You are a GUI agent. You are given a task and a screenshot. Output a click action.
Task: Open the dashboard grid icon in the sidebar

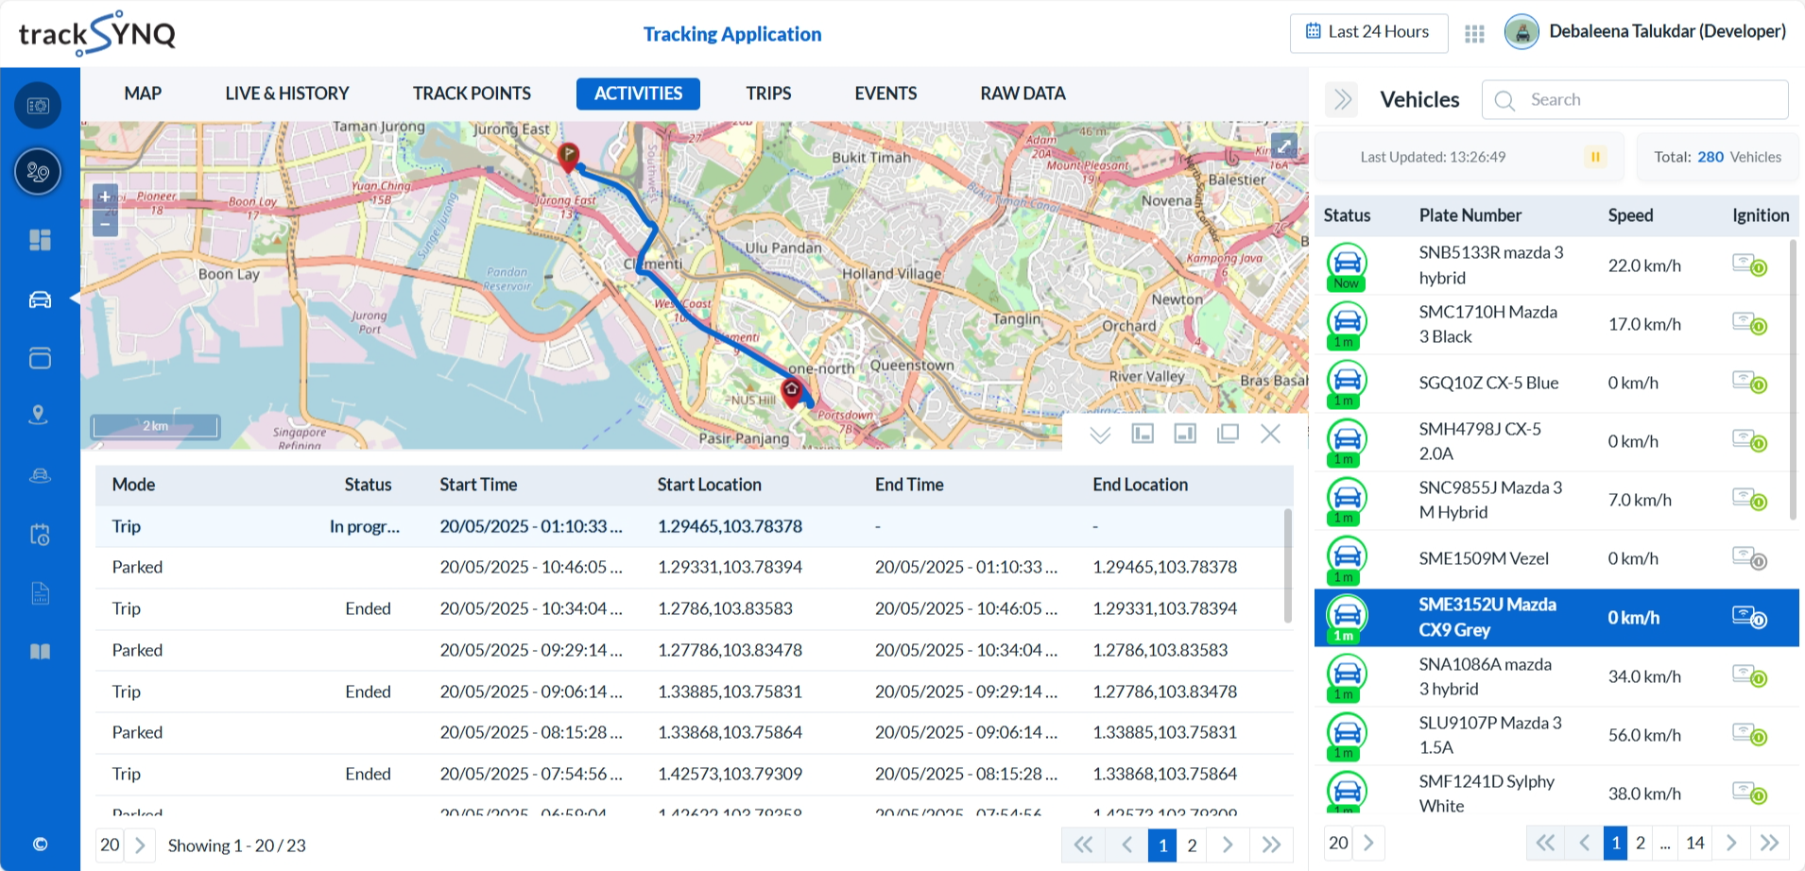39,240
